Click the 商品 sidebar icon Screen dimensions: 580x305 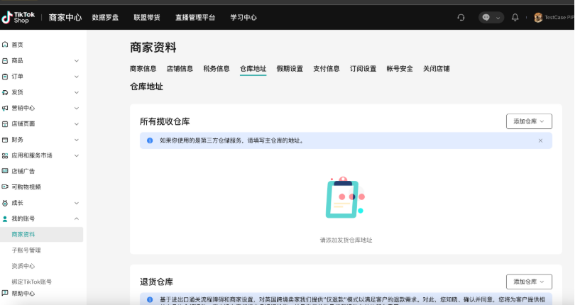point(5,60)
